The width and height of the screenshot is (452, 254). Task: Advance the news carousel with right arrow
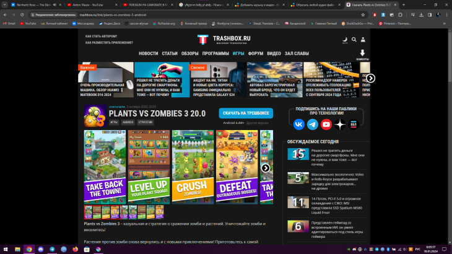[x=370, y=78]
